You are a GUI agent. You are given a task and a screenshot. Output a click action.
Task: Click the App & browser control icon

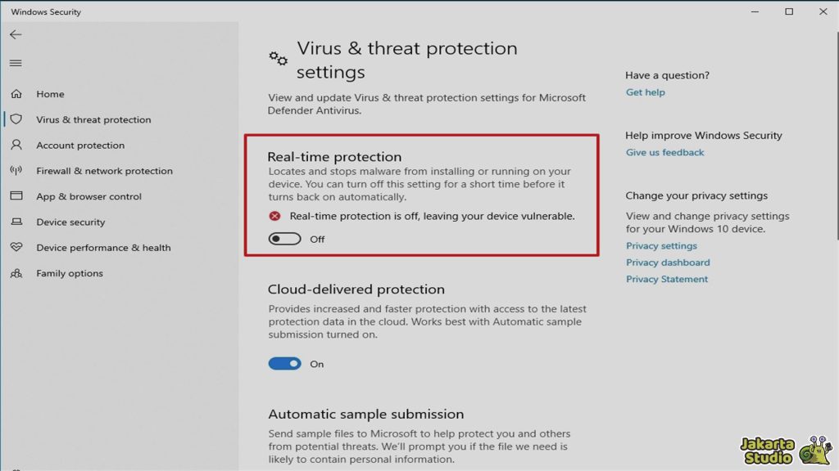16,196
